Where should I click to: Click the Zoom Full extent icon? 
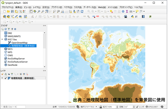click(x=47, y=11)
